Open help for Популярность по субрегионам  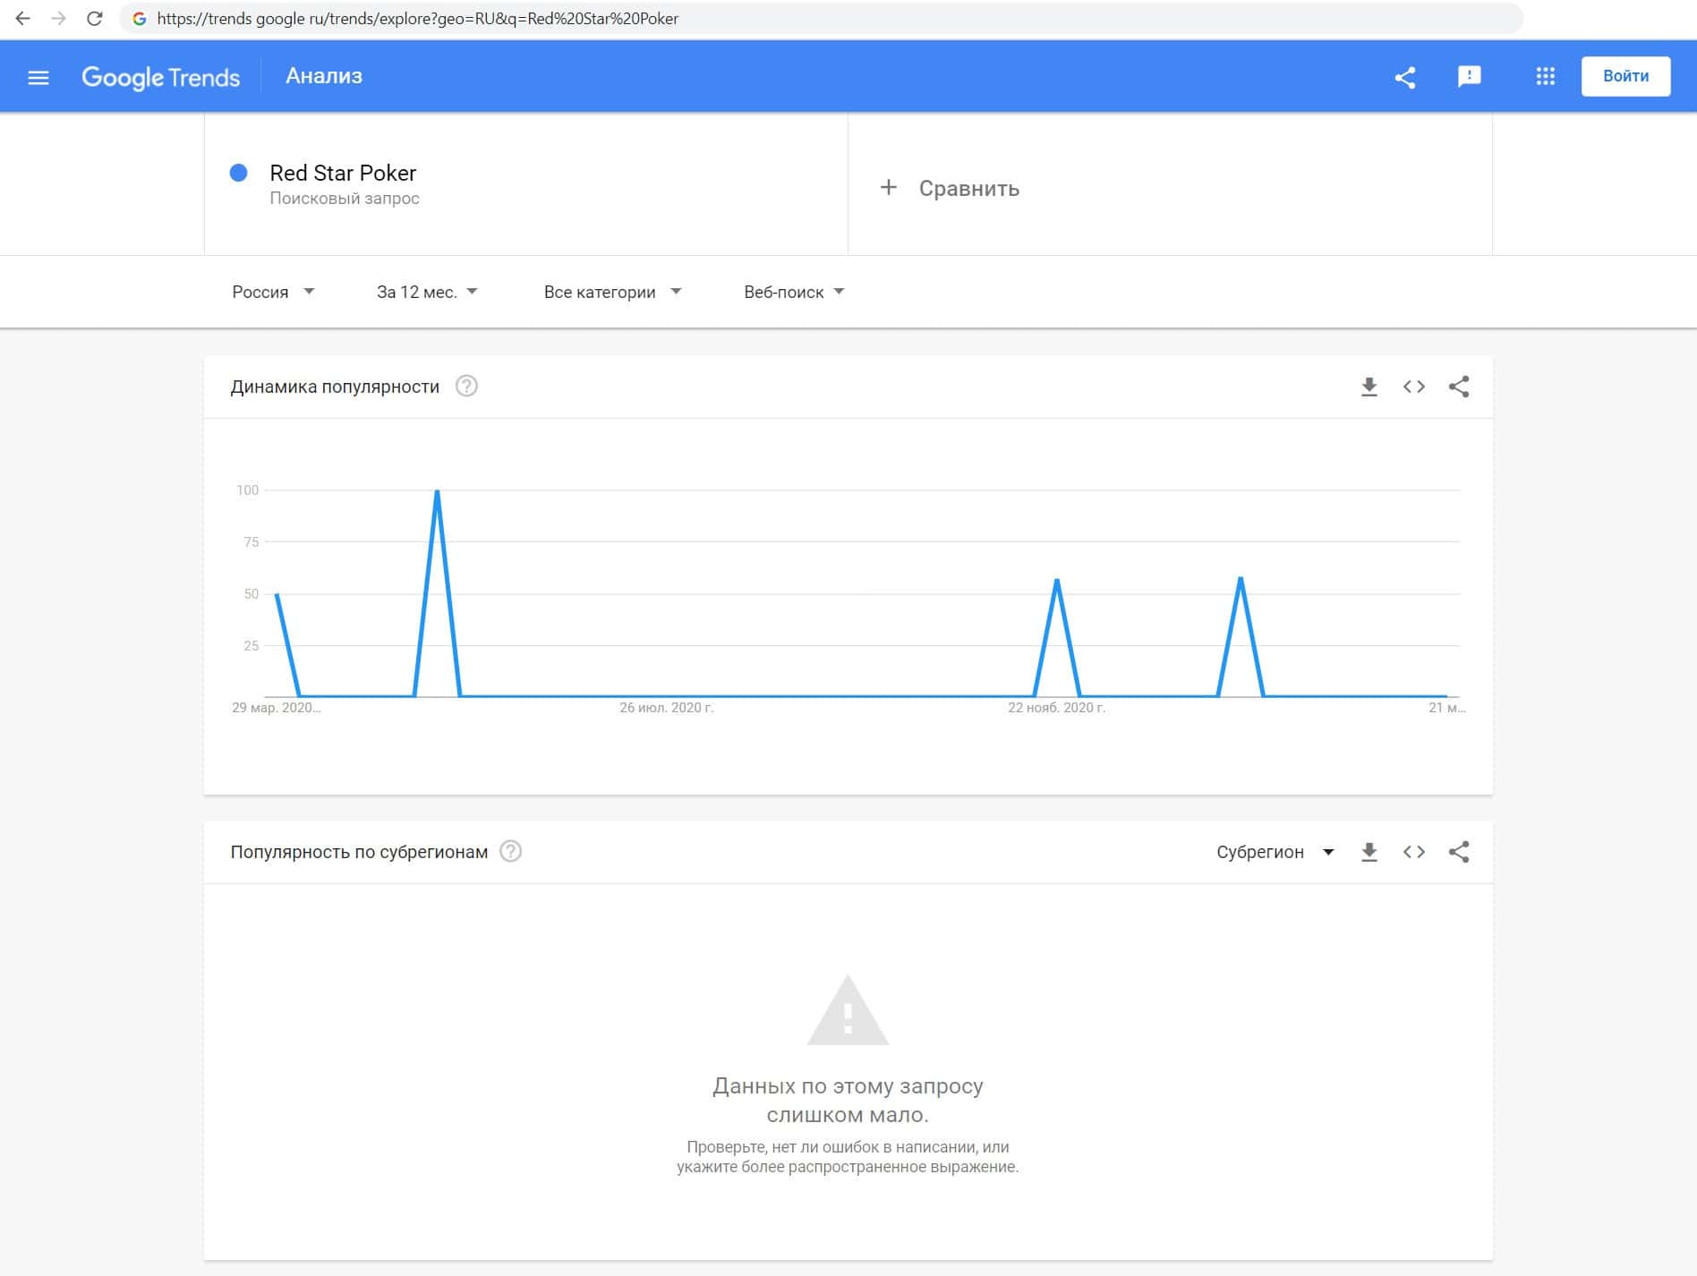[510, 852]
